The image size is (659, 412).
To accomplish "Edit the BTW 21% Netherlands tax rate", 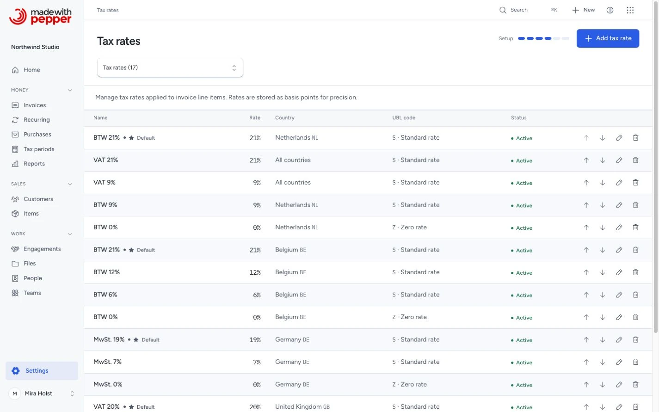I will (x=619, y=138).
